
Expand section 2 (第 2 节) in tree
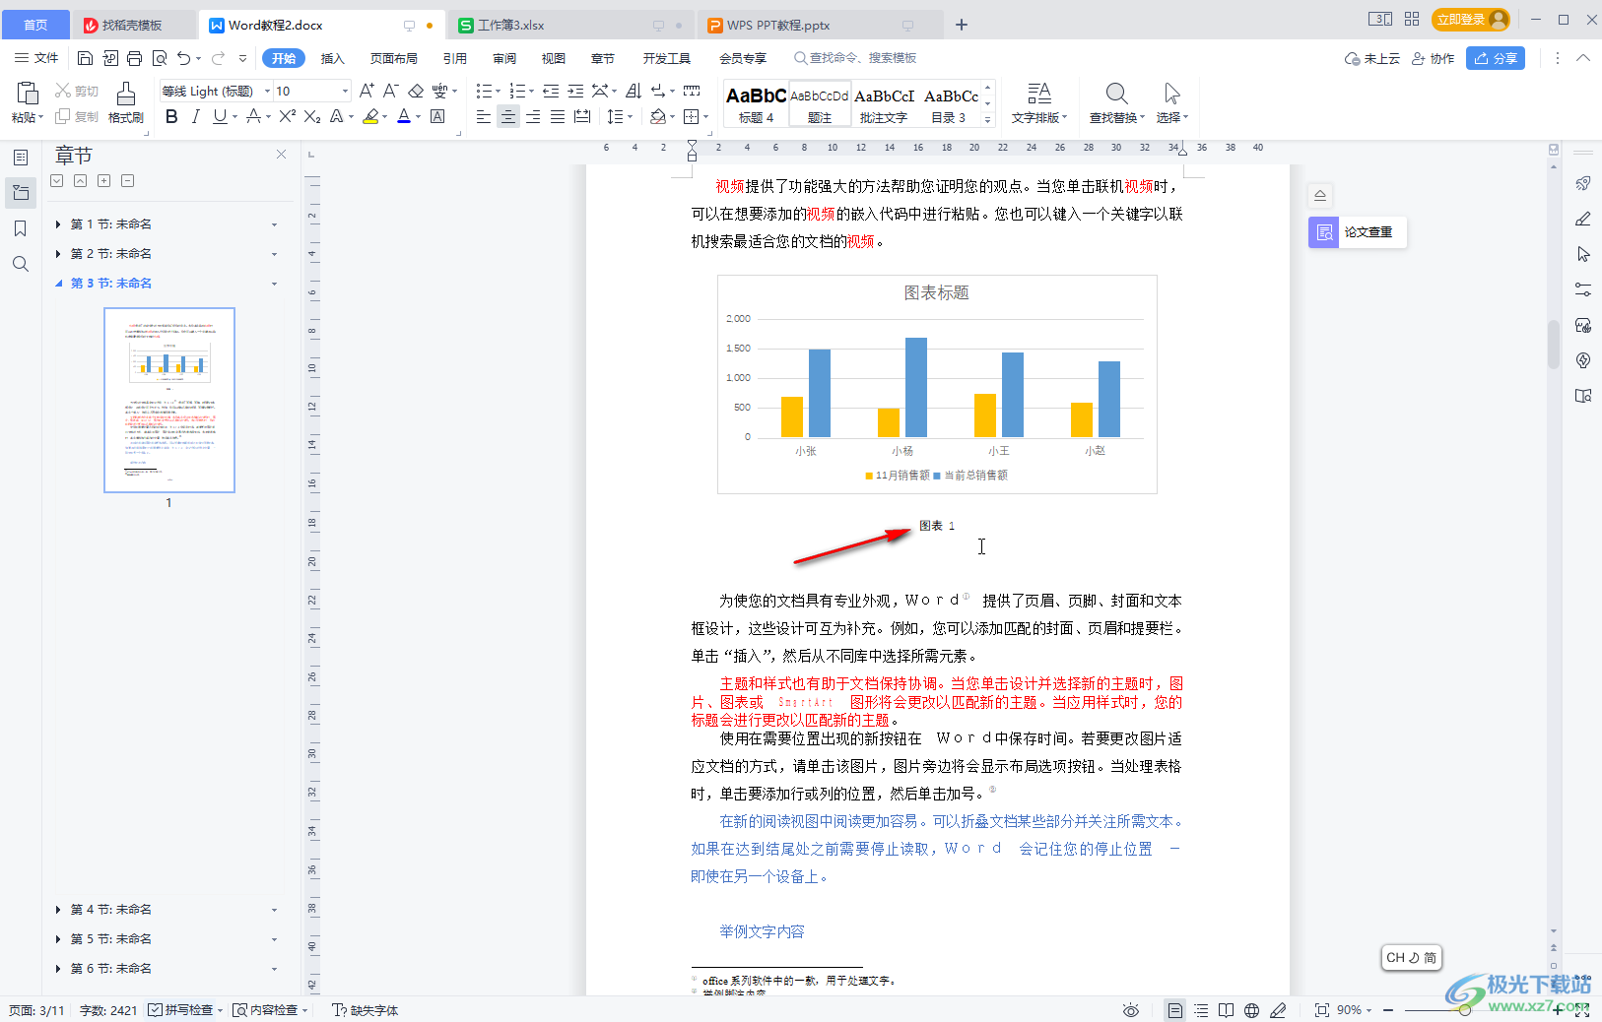pos(58,254)
